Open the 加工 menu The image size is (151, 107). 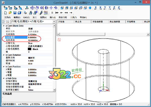[35, 17]
